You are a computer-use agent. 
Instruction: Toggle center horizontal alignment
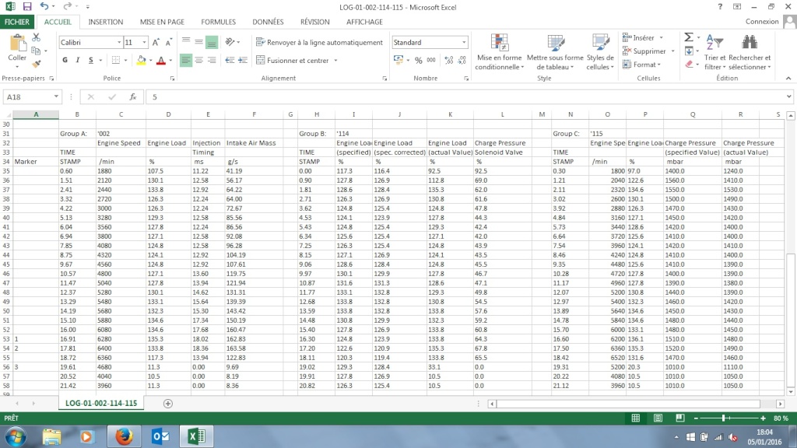point(198,60)
